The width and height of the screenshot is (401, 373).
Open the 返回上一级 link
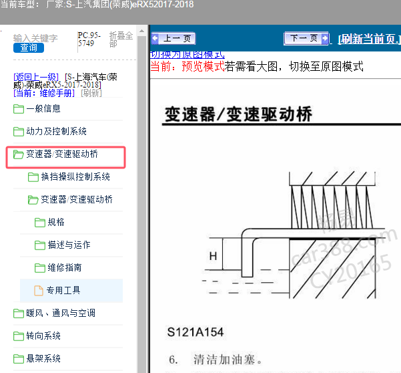(36, 77)
